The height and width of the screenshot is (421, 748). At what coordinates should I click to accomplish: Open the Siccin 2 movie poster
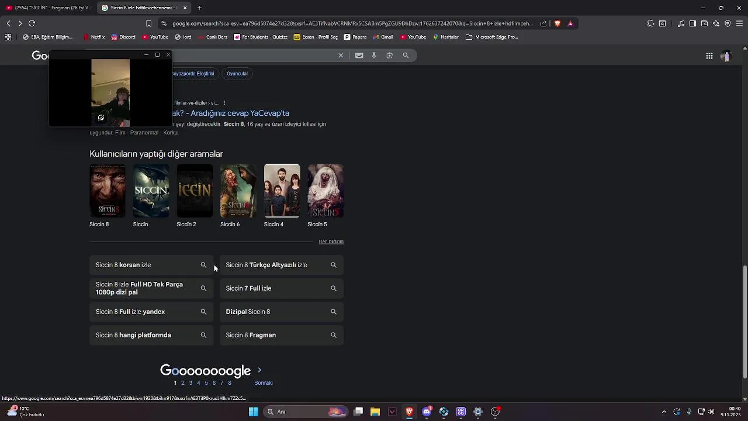click(x=195, y=191)
